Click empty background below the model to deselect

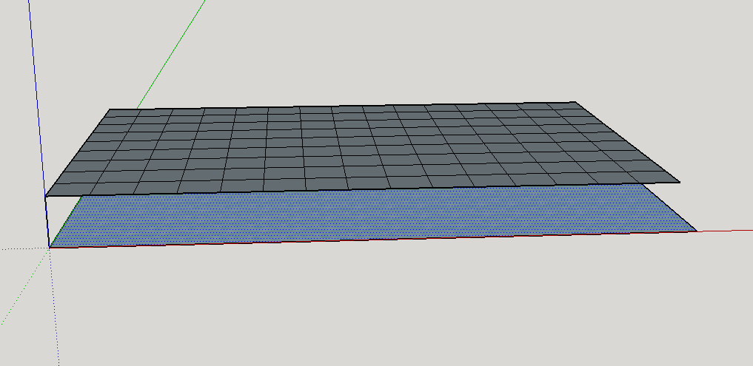370,311
